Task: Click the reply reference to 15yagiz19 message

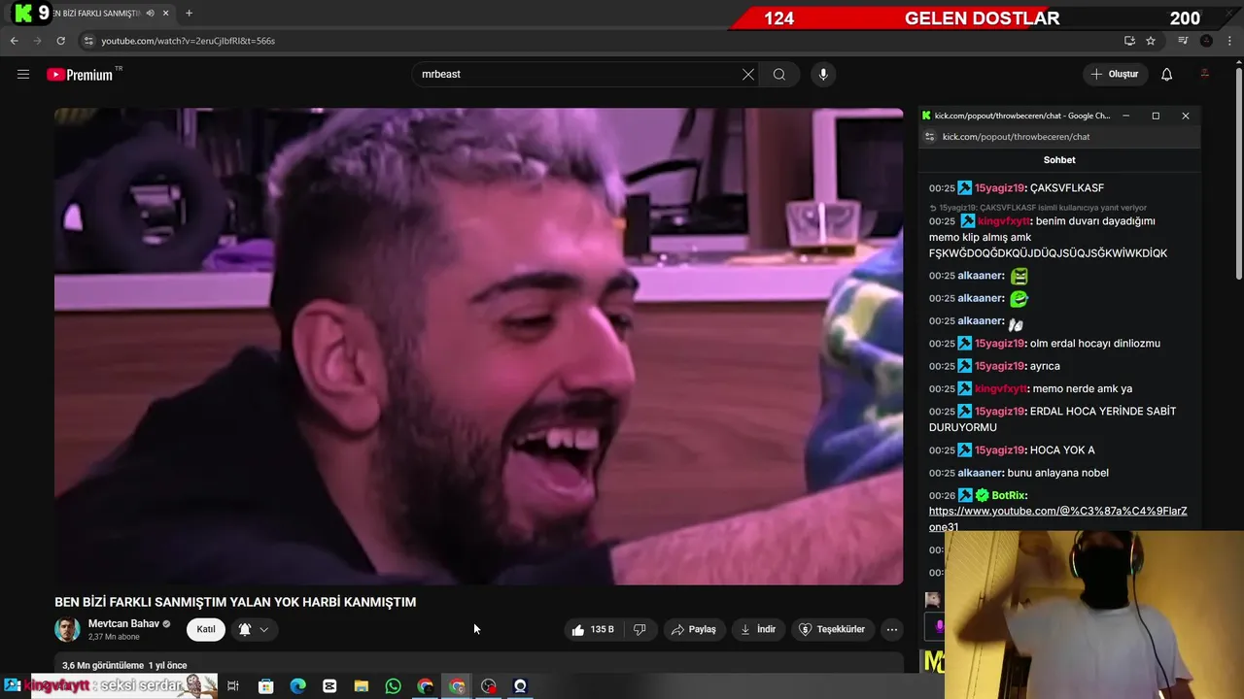Action: (x=1038, y=207)
